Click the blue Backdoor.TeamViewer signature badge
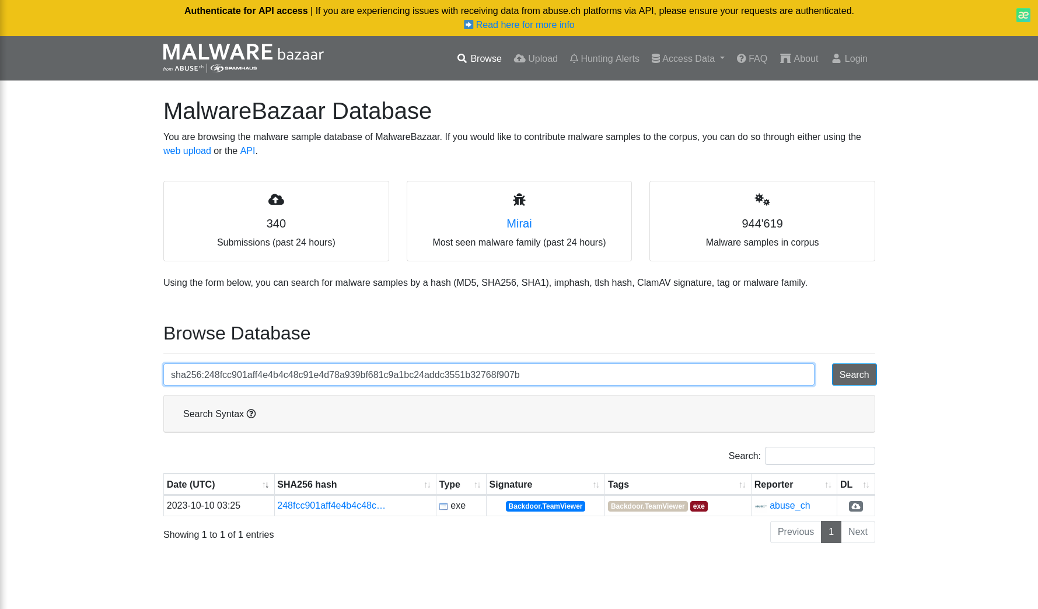 pos(546,506)
